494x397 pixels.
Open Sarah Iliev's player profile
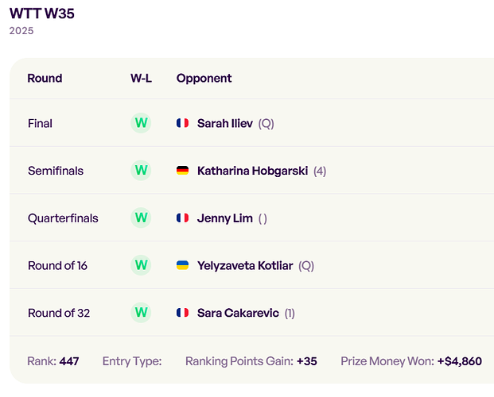pyautogui.click(x=225, y=123)
